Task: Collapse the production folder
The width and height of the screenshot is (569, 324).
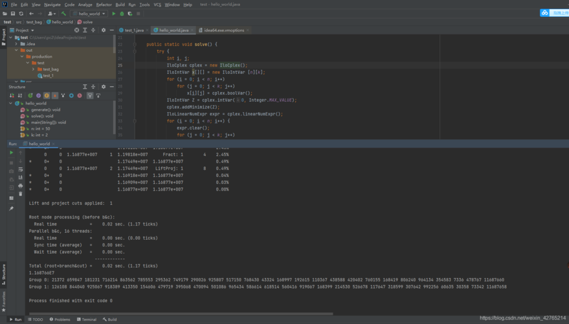Action: click(x=22, y=56)
